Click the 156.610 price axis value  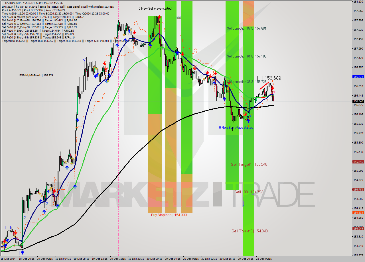click(x=358, y=86)
